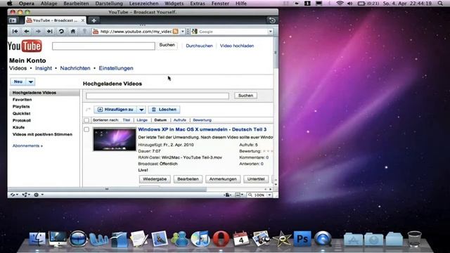Tick the Windows XP in Mac video checkbox
The height and width of the screenshot is (253, 450).
(x=86, y=129)
